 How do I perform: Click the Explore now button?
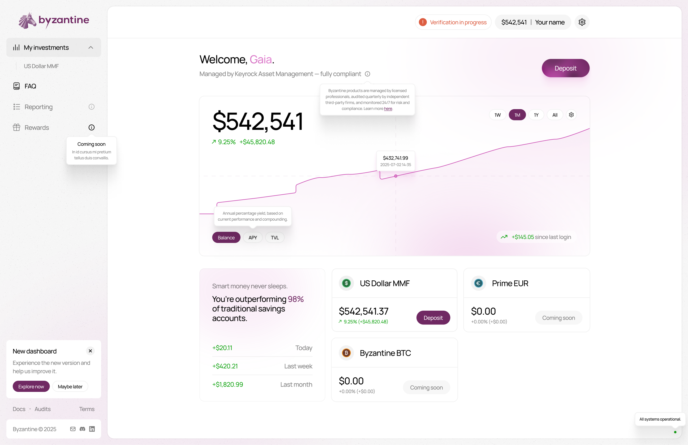pyautogui.click(x=31, y=386)
